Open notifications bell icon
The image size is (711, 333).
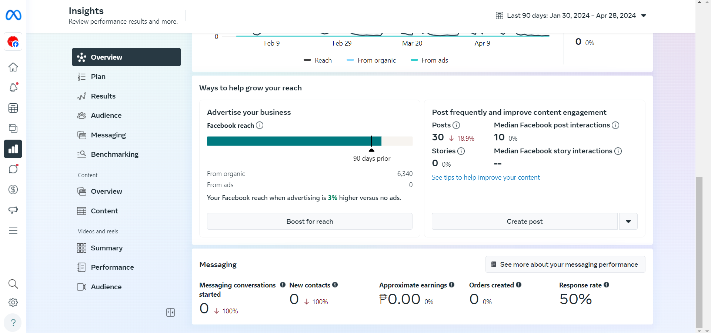point(13,88)
